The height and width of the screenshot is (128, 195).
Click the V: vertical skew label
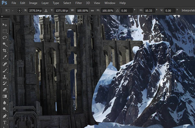[162, 10]
